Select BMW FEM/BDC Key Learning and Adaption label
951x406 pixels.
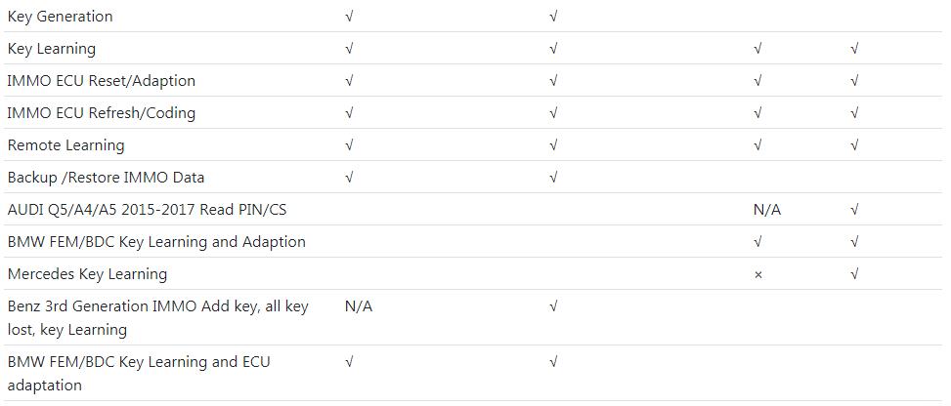coord(156,242)
